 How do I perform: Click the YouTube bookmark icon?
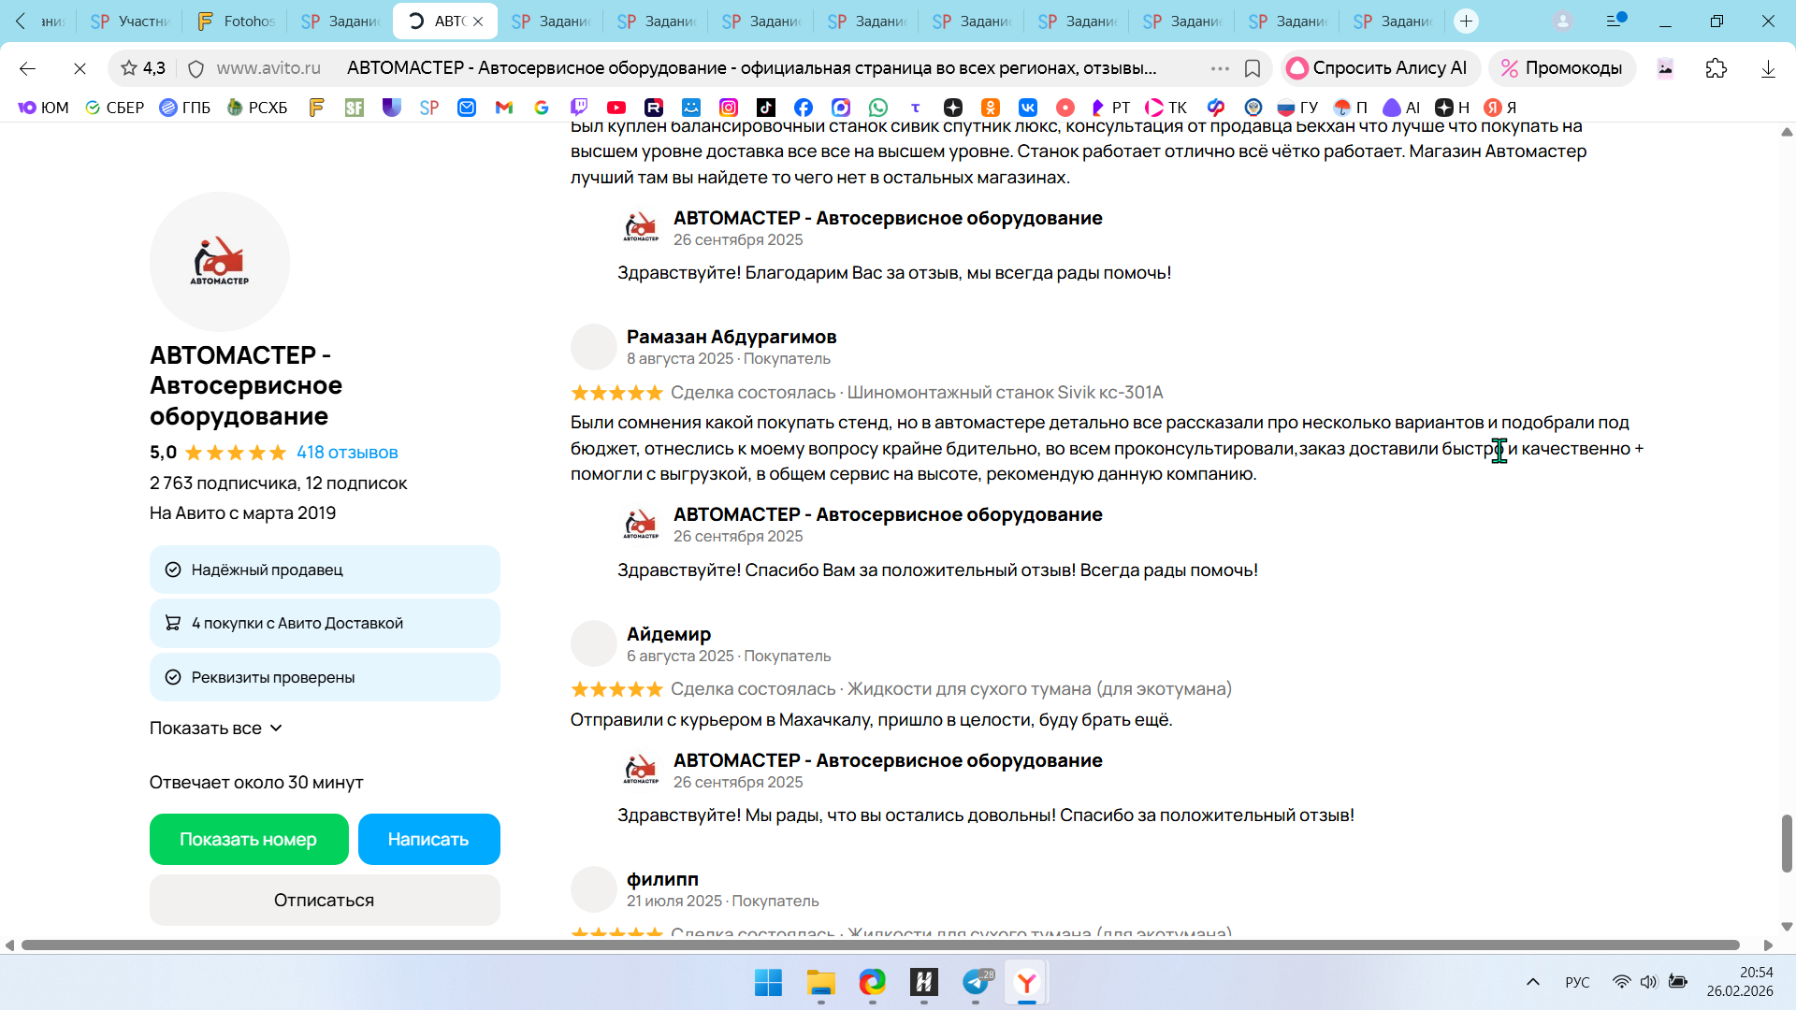(x=616, y=108)
